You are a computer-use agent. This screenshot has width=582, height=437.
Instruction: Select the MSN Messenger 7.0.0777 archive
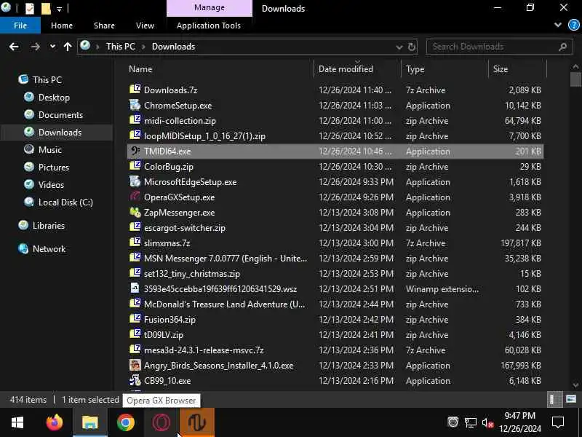pyautogui.click(x=226, y=259)
